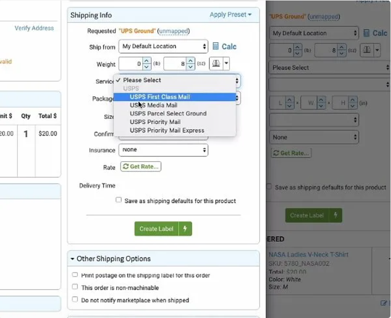Check Do not notify marketplace when shipped
Image resolution: width=391 pixels, height=318 pixels.
pos(75,299)
